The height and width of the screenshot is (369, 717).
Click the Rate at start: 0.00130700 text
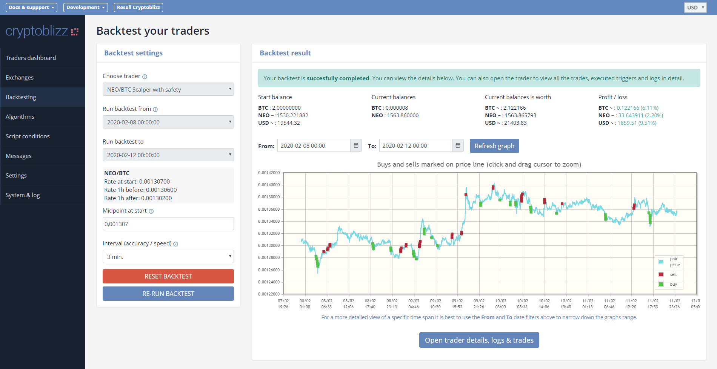click(137, 182)
